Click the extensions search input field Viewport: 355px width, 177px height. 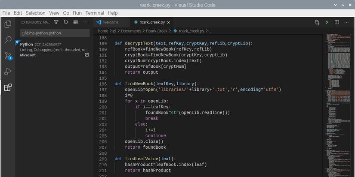point(55,33)
